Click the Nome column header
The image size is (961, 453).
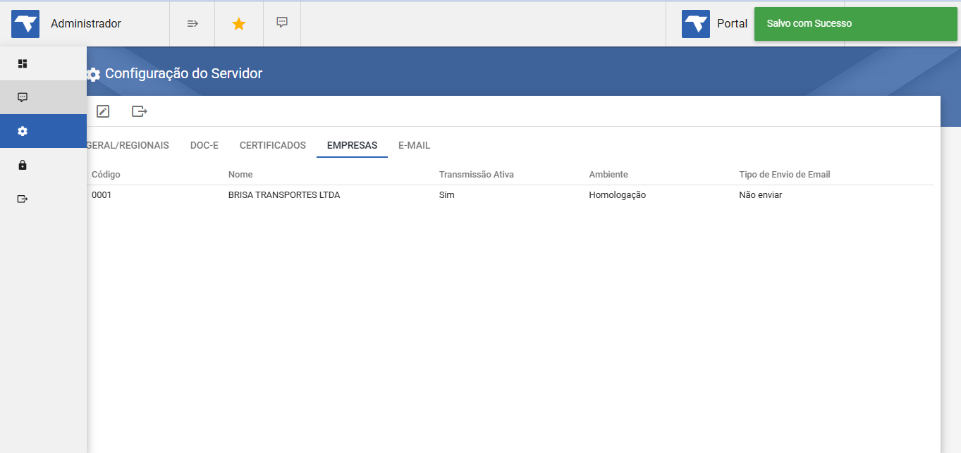[240, 175]
